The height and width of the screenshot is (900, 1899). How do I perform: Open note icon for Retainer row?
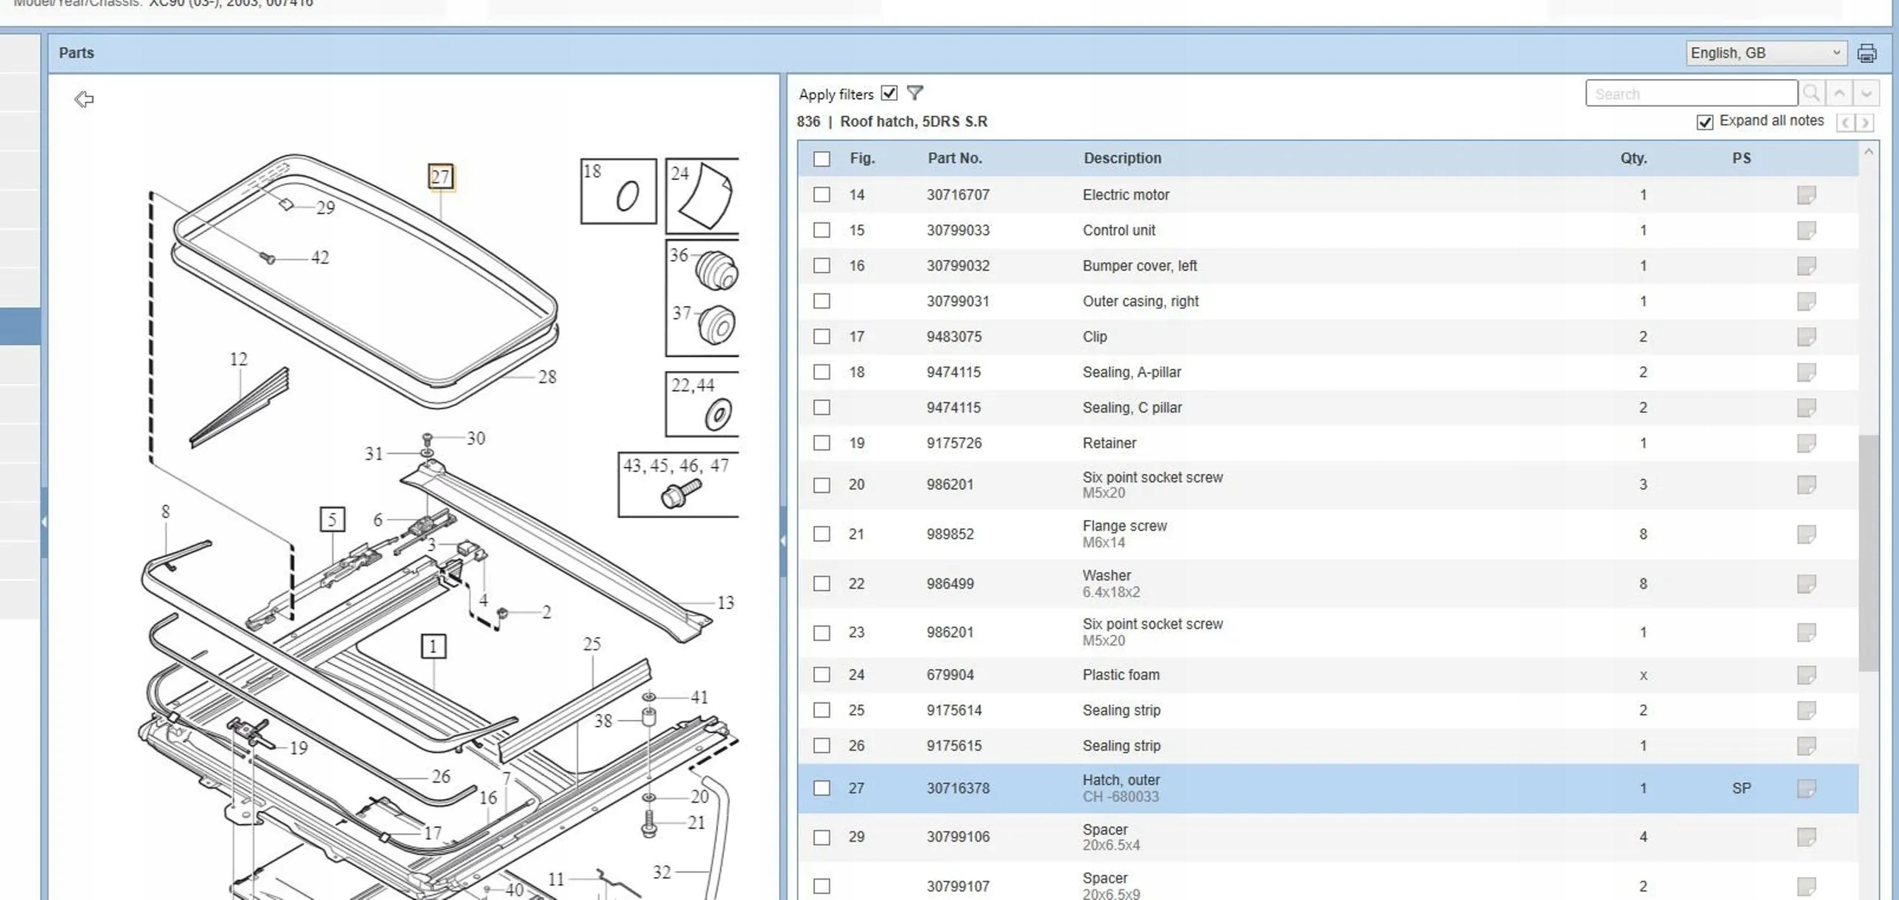point(1806,443)
